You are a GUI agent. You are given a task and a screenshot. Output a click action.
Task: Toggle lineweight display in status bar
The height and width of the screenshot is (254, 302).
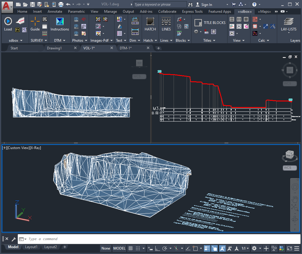pos(207,248)
